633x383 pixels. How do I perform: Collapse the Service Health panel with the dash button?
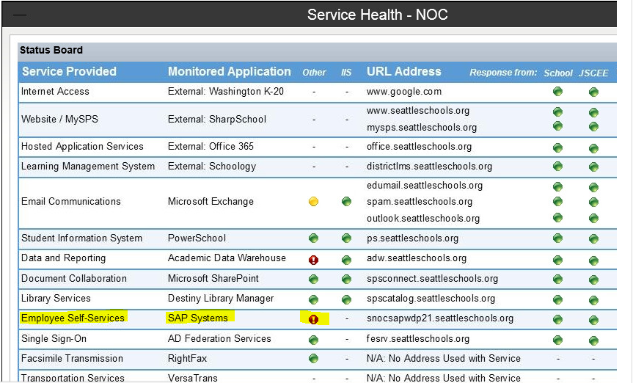coord(19,15)
